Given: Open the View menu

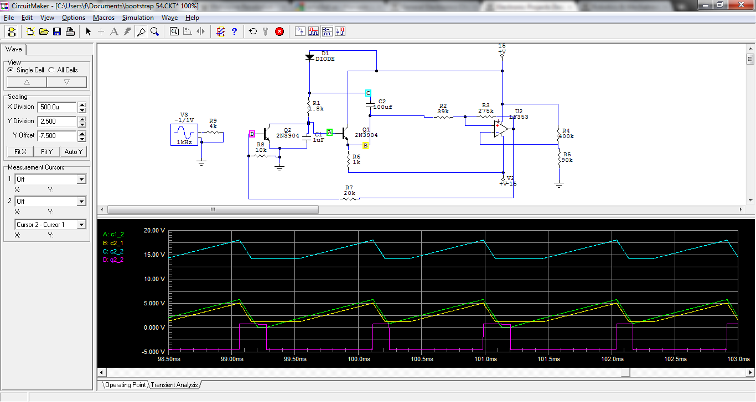Looking at the screenshot, I should 47,18.
